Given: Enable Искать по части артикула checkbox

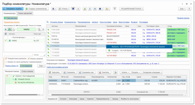Looking at the screenshot, I should pyautogui.click(x=6, y=62).
